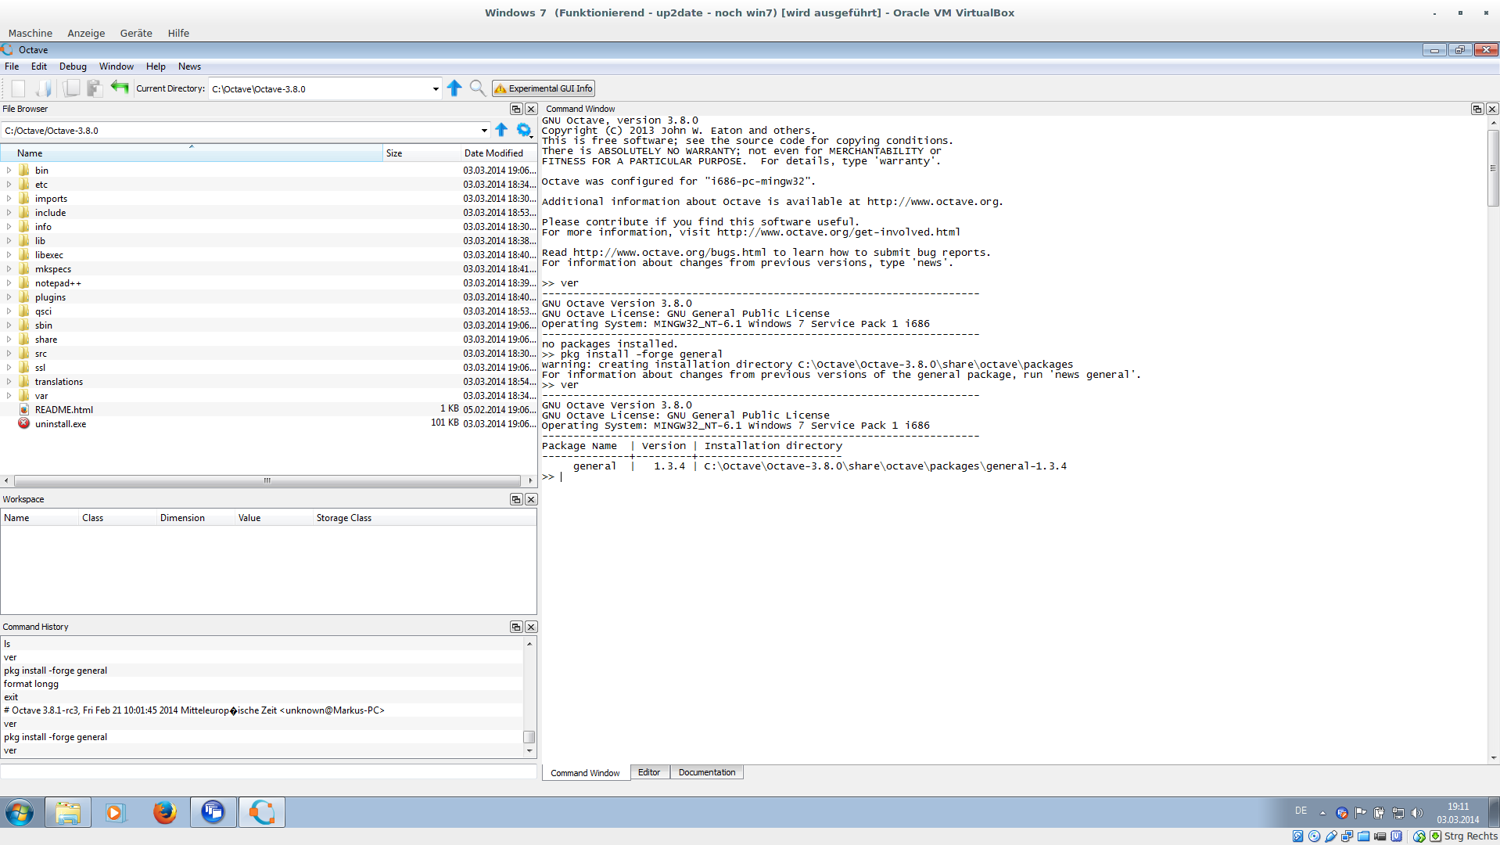Open the Debug menu
Viewport: 1500px width, 845px height.
click(73, 67)
